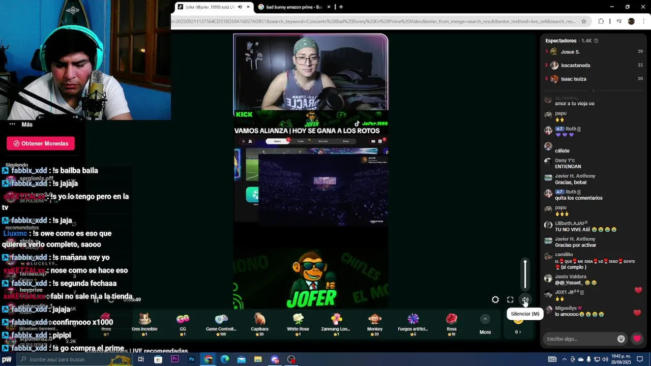Viewport: 651px width, 366px height.
Task: Open the Chrome profile avatar
Action: tap(631, 21)
